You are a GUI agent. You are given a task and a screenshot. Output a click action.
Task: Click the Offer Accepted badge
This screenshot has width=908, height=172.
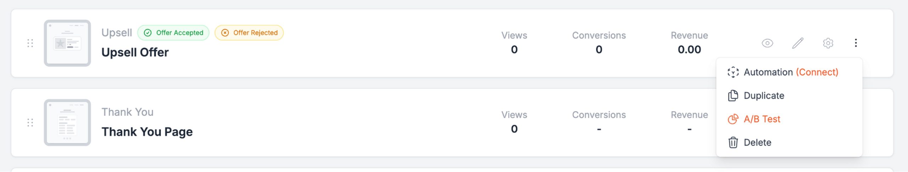[x=173, y=33]
